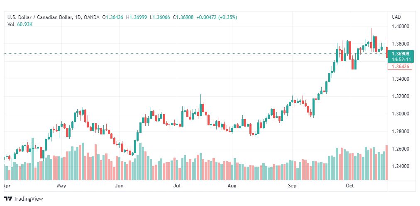Viewport: 420px width, 206px height.
Task: Select the U.S. Dollar / Canadian Dollar title
Action: [40, 17]
